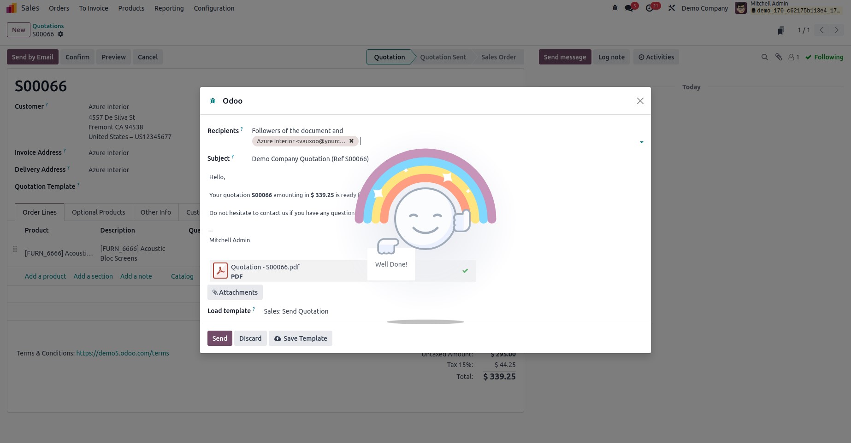Open the Odoo apps home icon
This screenshot has width=851, height=443.
coord(12,8)
